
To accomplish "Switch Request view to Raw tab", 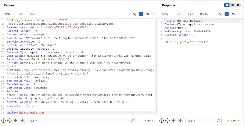I will point(20,14).
